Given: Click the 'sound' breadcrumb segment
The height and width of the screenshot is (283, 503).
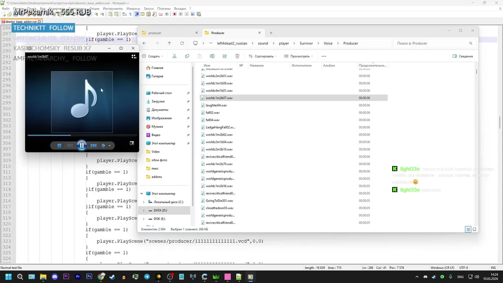Looking at the screenshot, I should click(x=263, y=43).
